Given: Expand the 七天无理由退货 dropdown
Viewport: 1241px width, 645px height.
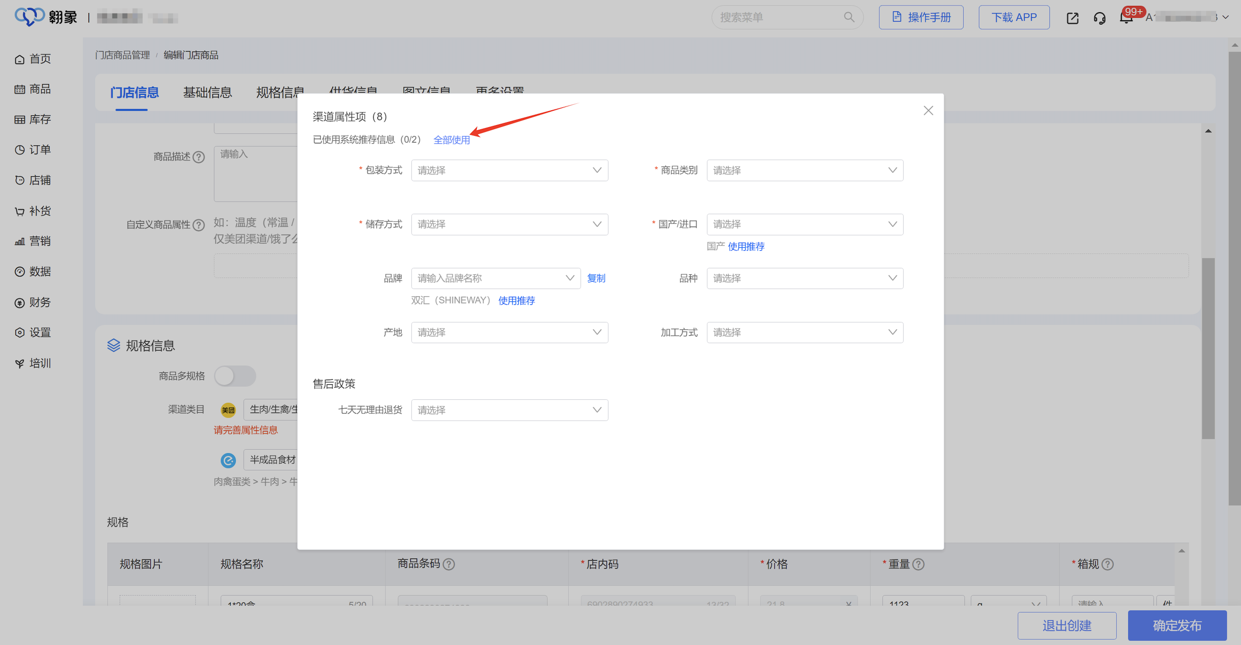Looking at the screenshot, I should tap(509, 410).
